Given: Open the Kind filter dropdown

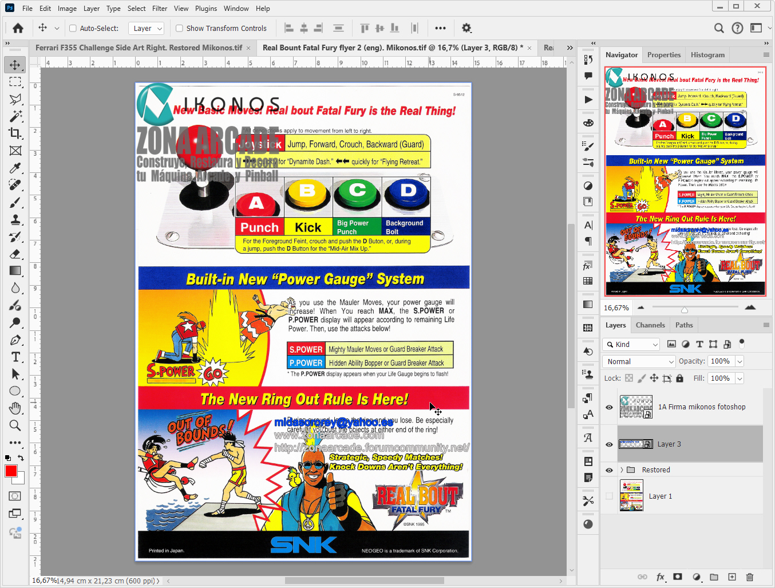Looking at the screenshot, I should coord(632,344).
